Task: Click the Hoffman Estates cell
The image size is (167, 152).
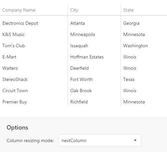Action: (x=94, y=57)
